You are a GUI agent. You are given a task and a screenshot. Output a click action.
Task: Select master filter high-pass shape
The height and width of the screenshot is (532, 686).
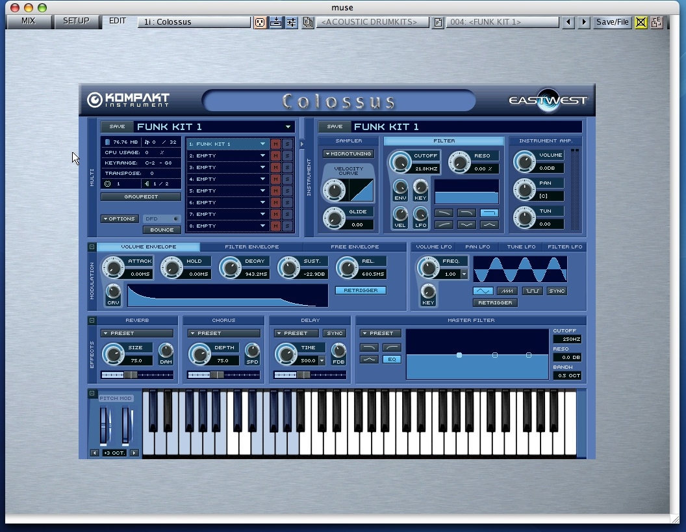392,348
